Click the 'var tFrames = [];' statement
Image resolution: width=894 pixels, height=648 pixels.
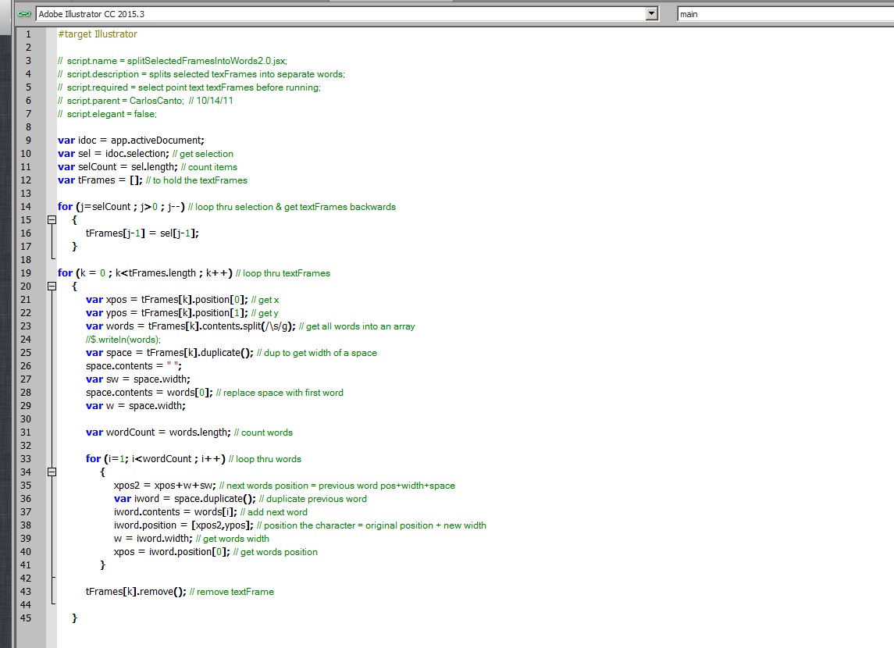101,180
